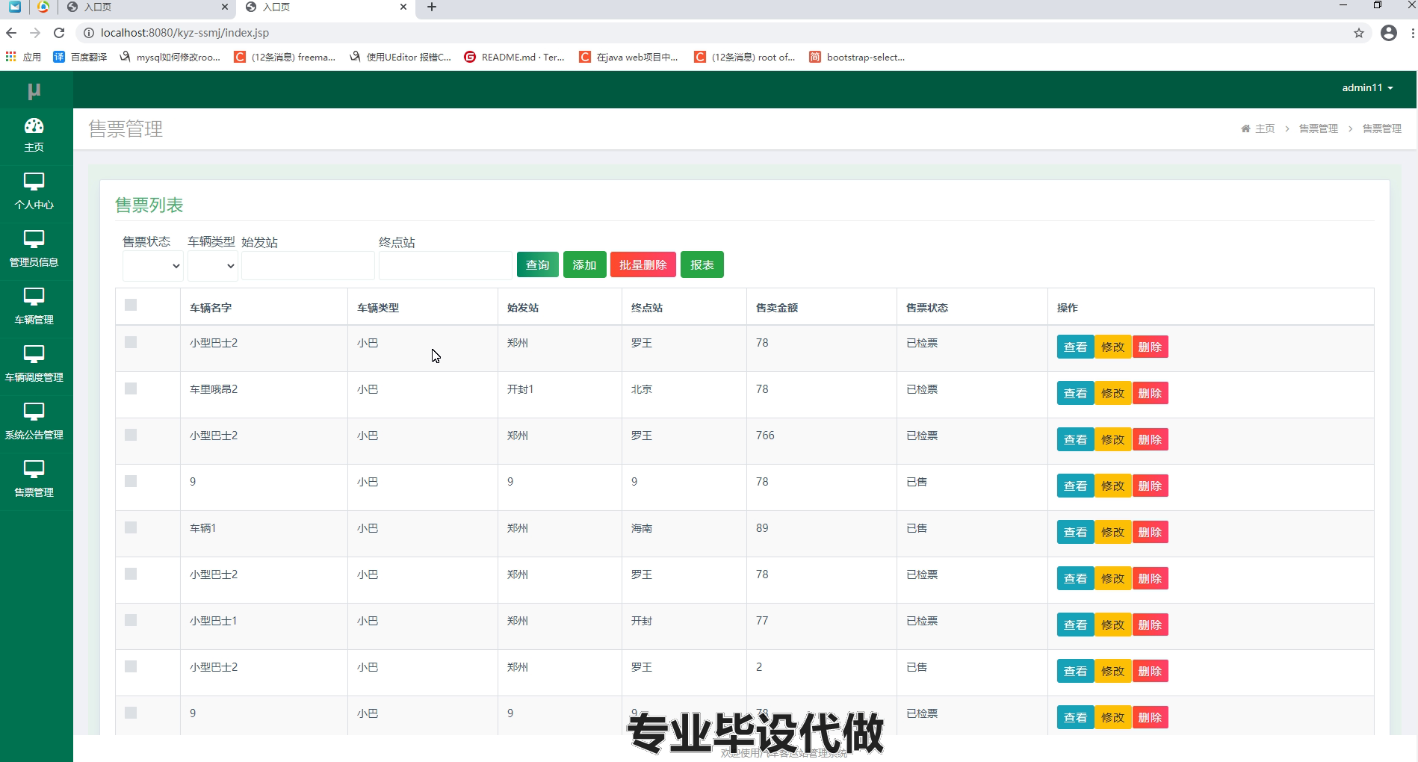Click the home icon in breadcrumb
Image resolution: width=1418 pixels, height=762 pixels.
(1245, 128)
